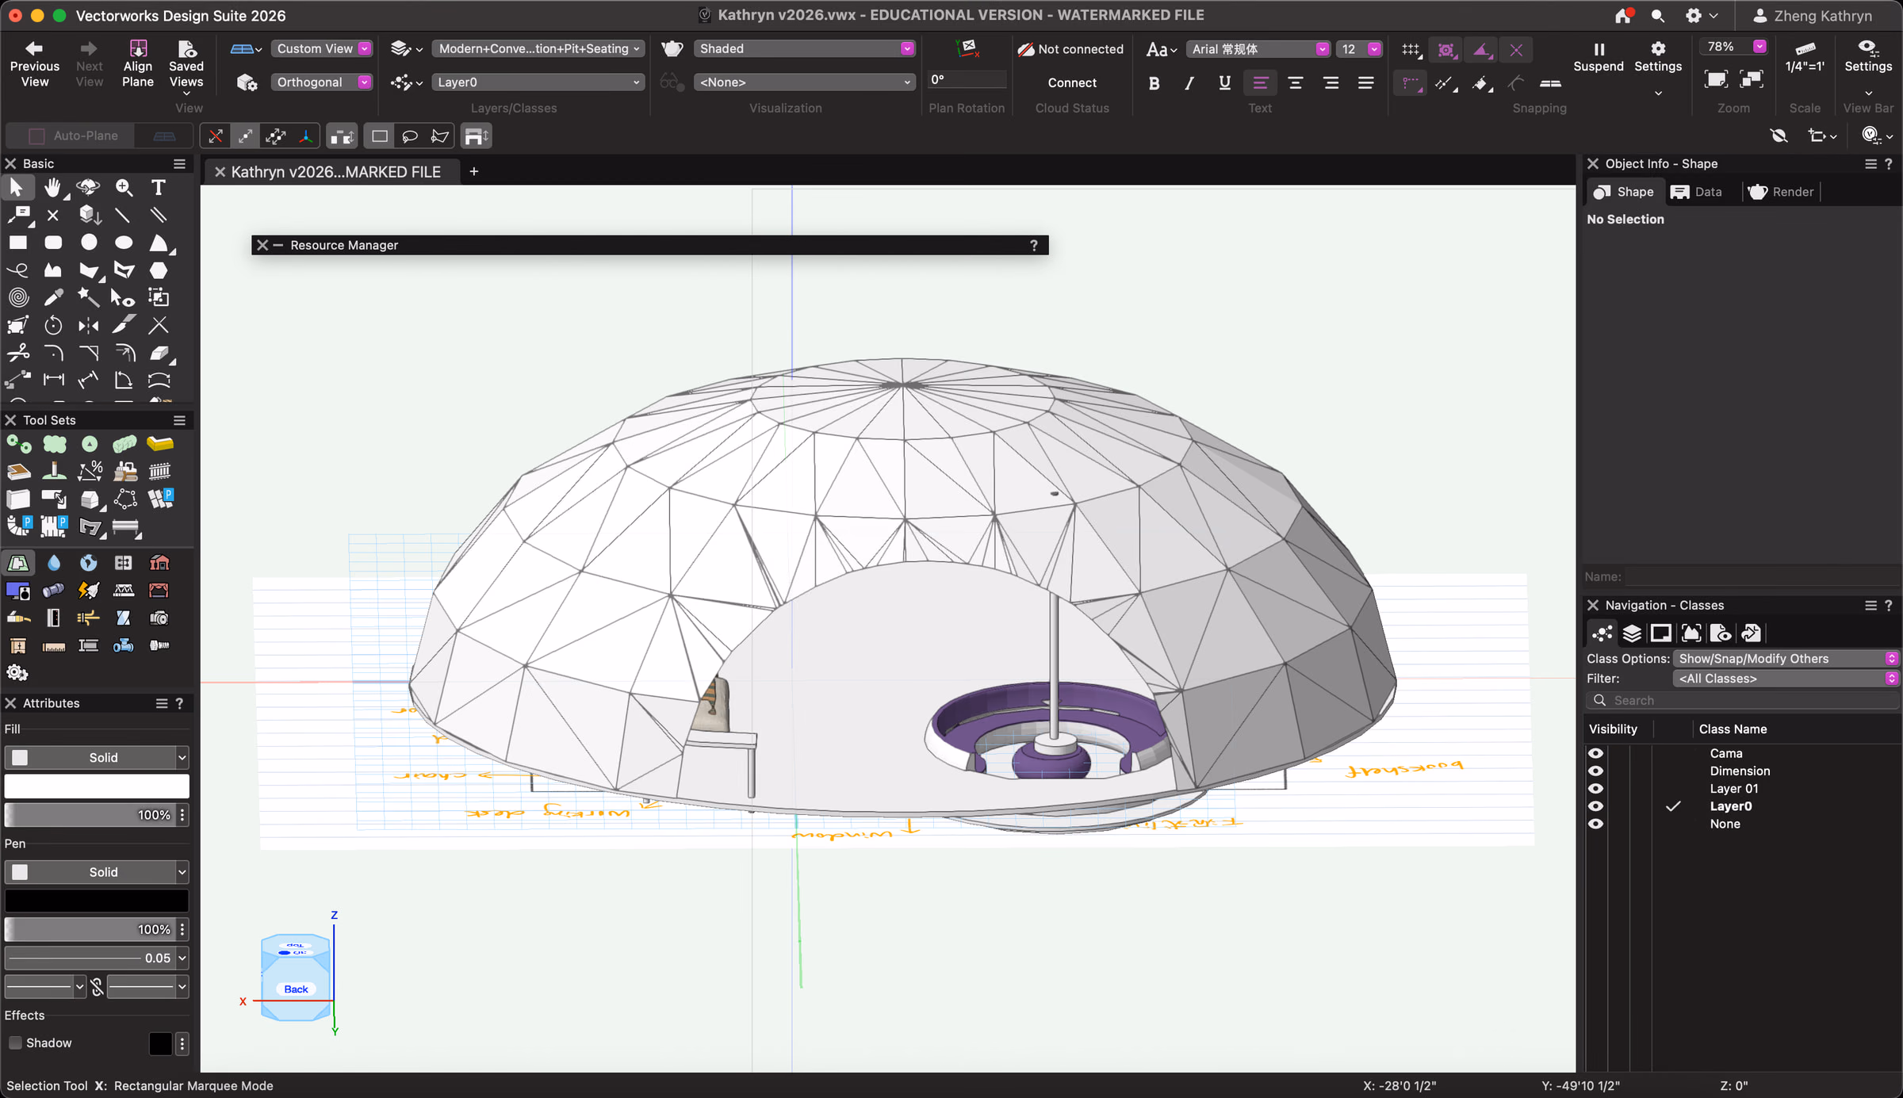Screen dimensions: 1903x1098
Task: Select the Rectangle tool
Action: [x=17, y=243]
